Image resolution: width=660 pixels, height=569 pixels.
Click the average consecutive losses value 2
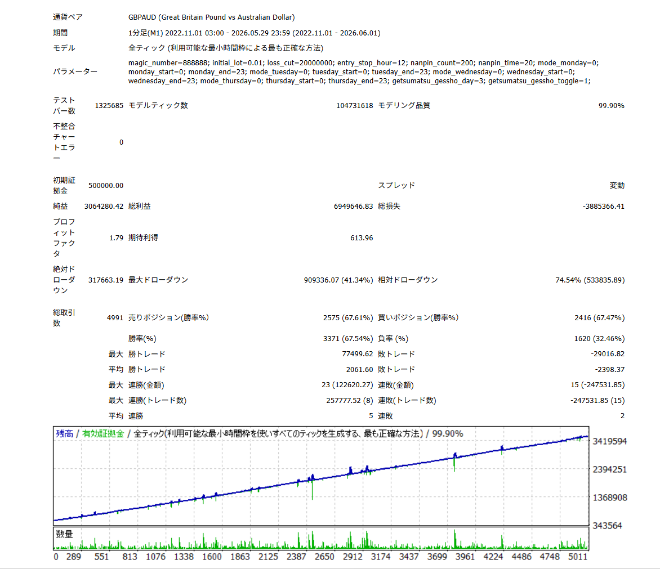click(x=622, y=416)
